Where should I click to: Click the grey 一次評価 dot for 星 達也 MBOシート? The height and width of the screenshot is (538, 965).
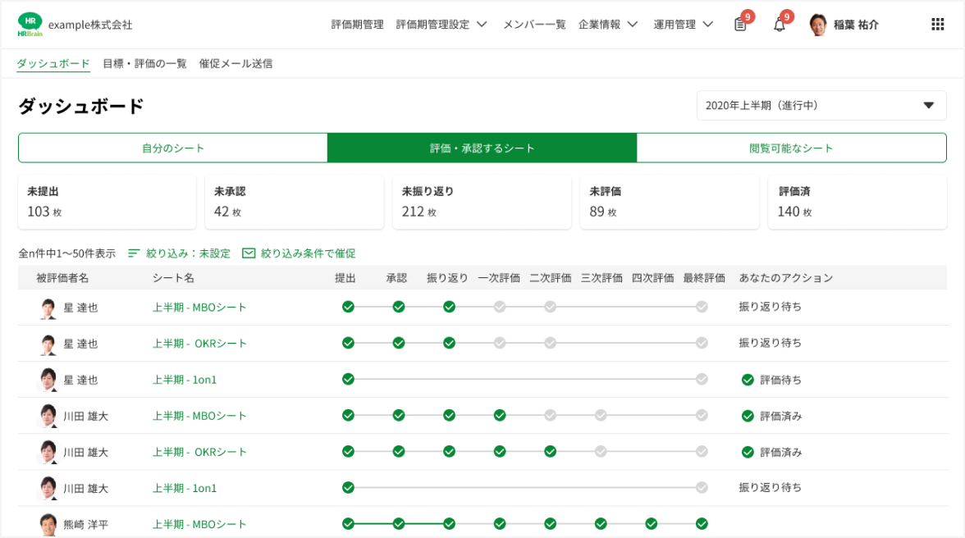(500, 307)
